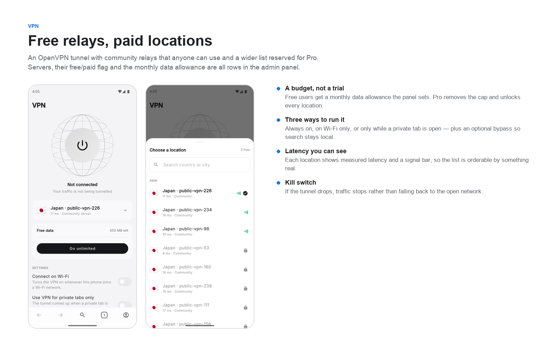Select locked Japan public-vpn-111 location
The height and width of the screenshot is (349, 559).
(x=200, y=307)
